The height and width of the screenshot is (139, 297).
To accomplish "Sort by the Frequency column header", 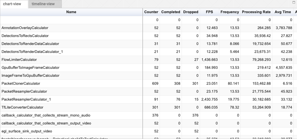I will click(x=229, y=12).
